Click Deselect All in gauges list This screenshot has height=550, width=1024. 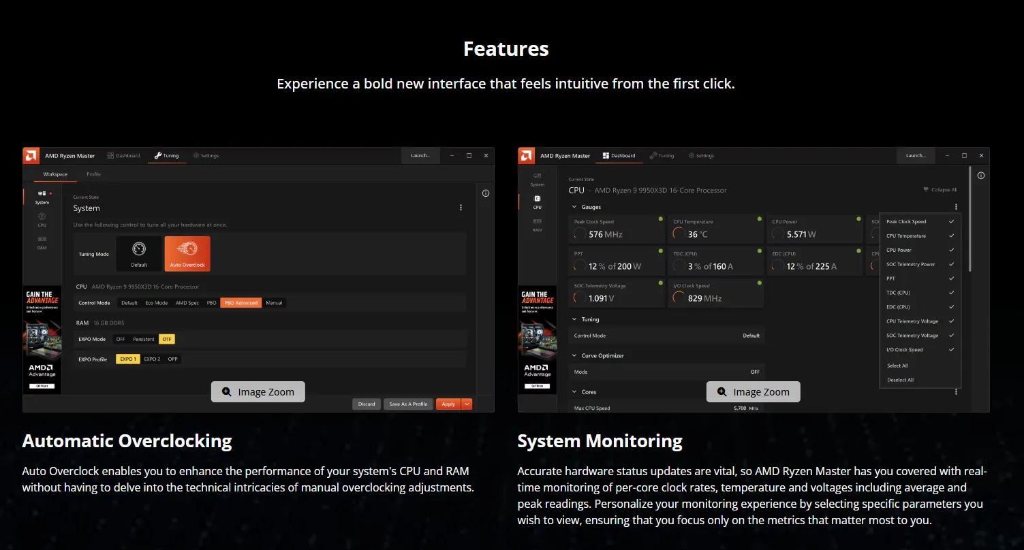click(900, 380)
